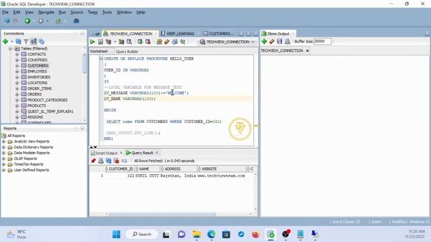Viewport: 431px width, 242px height.
Task: Refresh the query result grid
Action: click(x=108, y=161)
